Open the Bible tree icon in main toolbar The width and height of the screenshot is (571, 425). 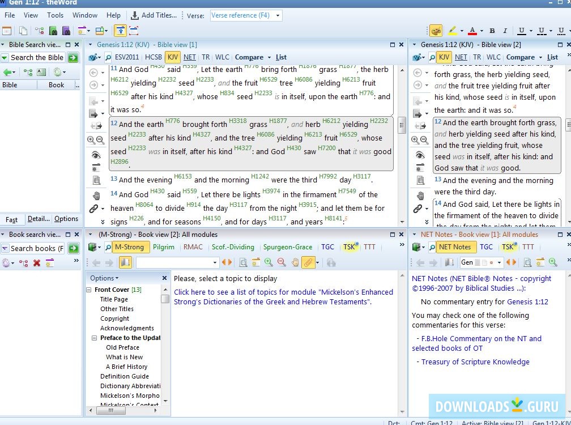39,31
